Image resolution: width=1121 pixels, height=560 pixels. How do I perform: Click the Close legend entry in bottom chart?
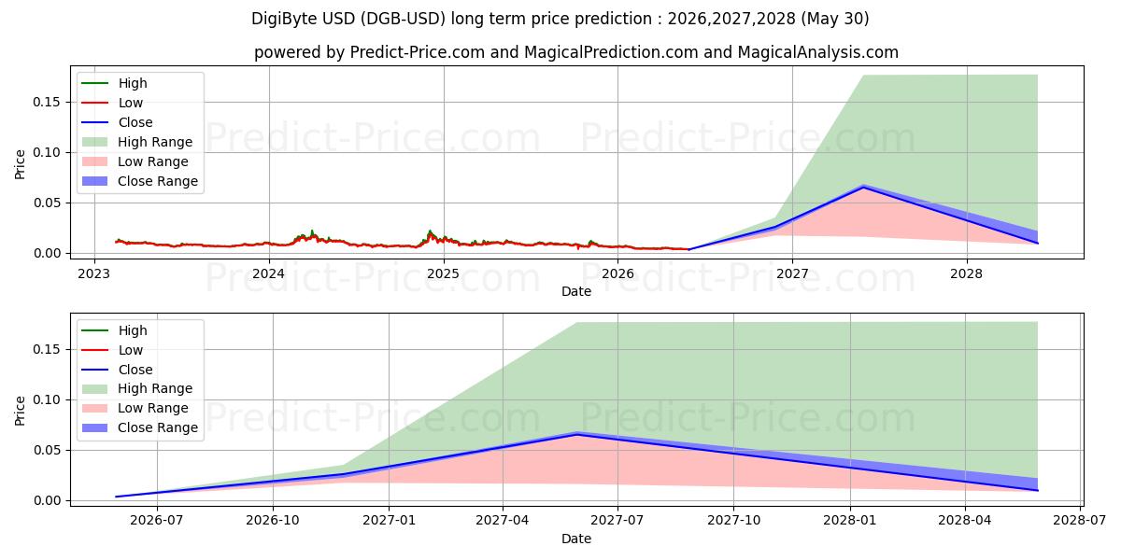[x=118, y=370]
